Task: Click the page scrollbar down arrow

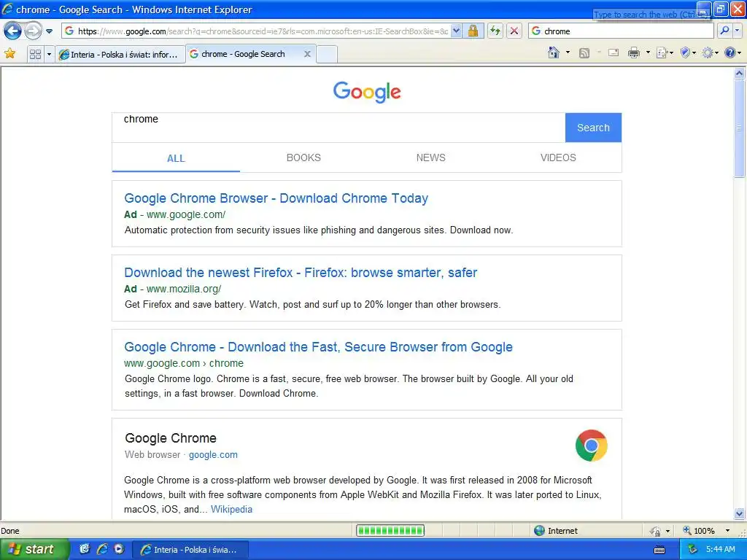Action: (x=740, y=513)
